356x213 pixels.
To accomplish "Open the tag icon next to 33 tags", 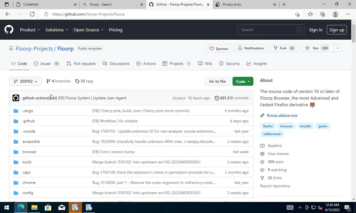I will (x=77, y=81).
